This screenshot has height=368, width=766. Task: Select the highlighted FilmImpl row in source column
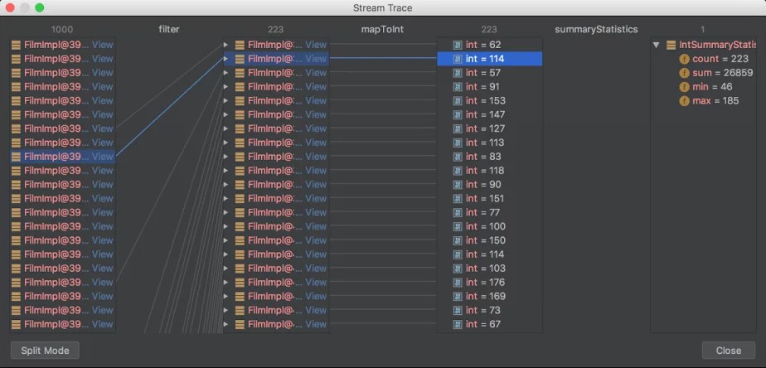pos(62,157)
